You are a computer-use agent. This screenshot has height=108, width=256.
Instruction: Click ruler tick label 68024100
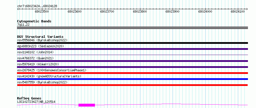coord(238,11)
